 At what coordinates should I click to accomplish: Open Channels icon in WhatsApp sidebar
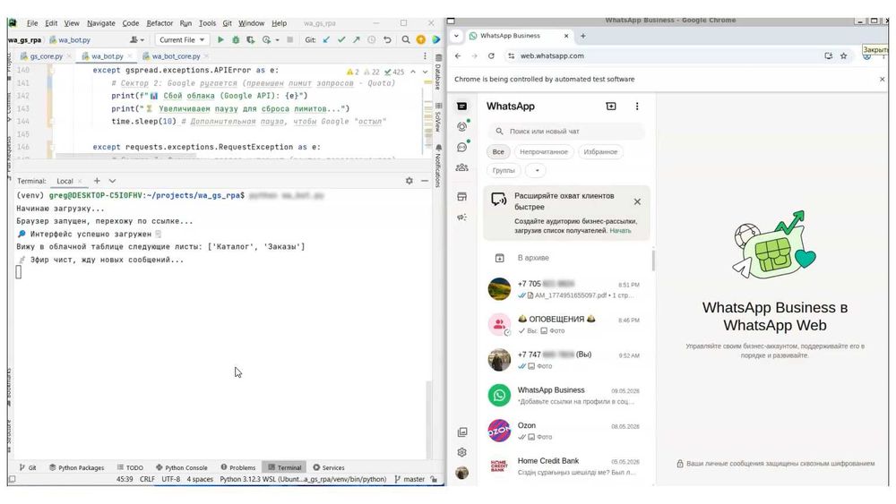462,148
